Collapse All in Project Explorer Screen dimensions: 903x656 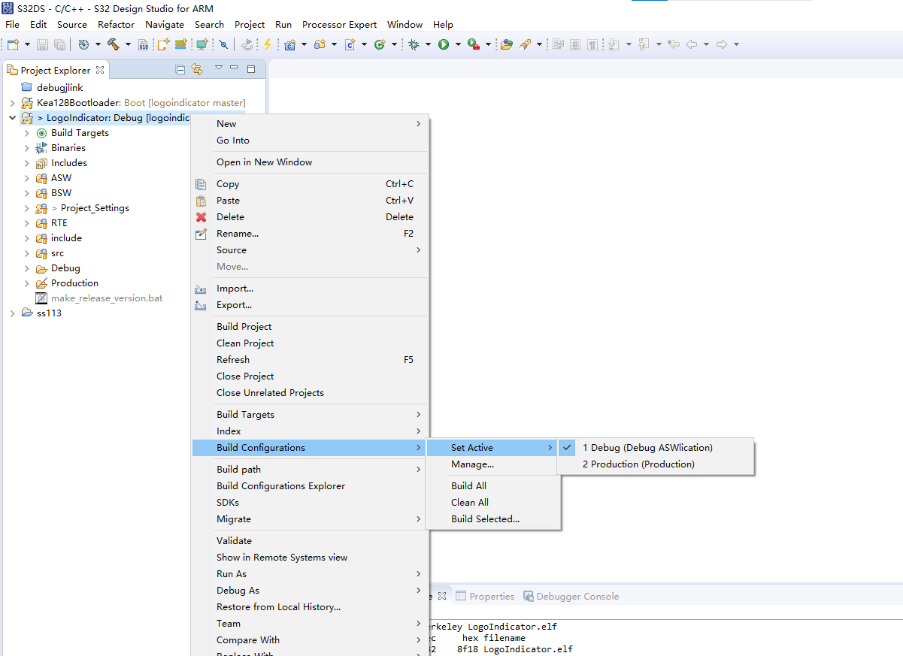[x=180, y=69]
